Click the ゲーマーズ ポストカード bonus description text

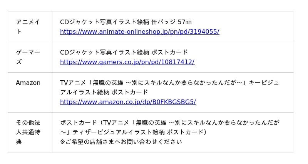[124, 52]
